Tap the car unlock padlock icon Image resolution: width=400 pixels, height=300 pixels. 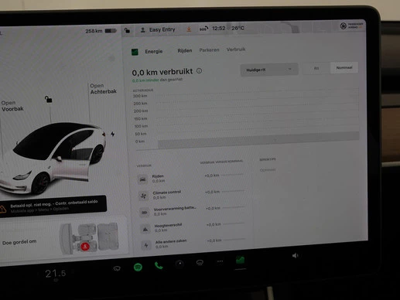pyautogui.click(x=48, y=99)
